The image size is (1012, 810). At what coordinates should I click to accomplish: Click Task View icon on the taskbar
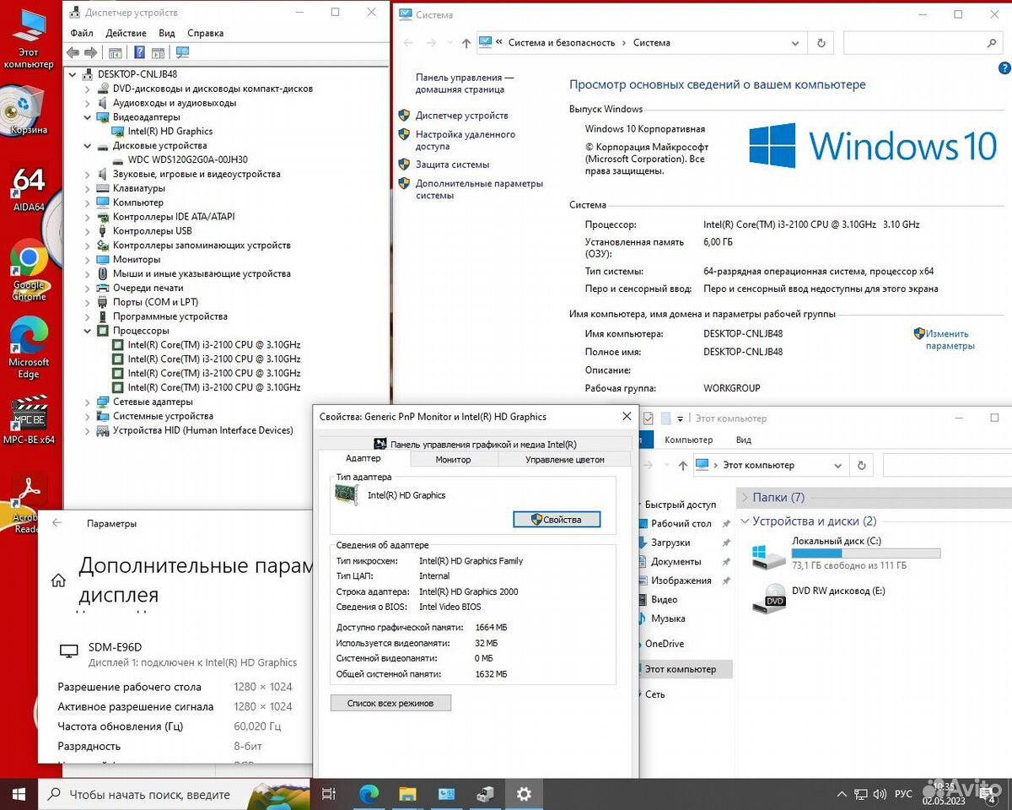(x=330, y=794)
